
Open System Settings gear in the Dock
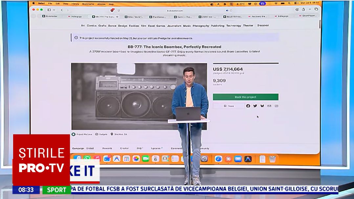tap(204, 159)
